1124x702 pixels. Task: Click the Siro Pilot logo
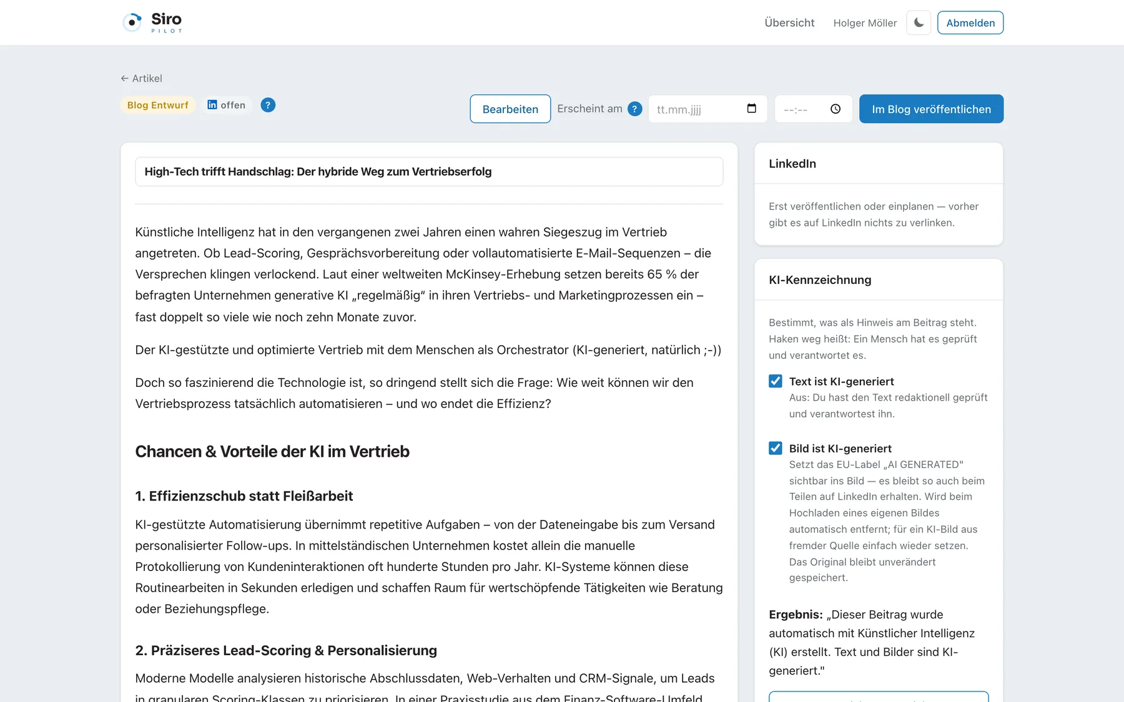tap(152, 22)
